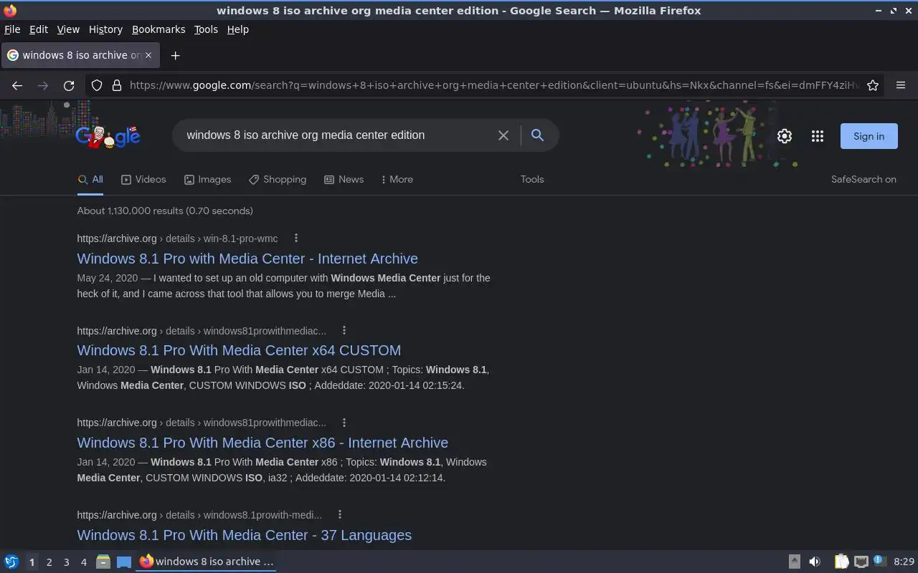Viewport: 918px width, 573px height.
Task: Go back with the browser back arrow
Action: pyautogui.click(x=17, y=85)
